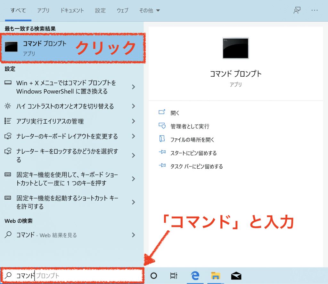This screenshot has width=328, height=284.
Task: Click keyboard icon beside 固定キー機能を起動する
Action: 8,198
